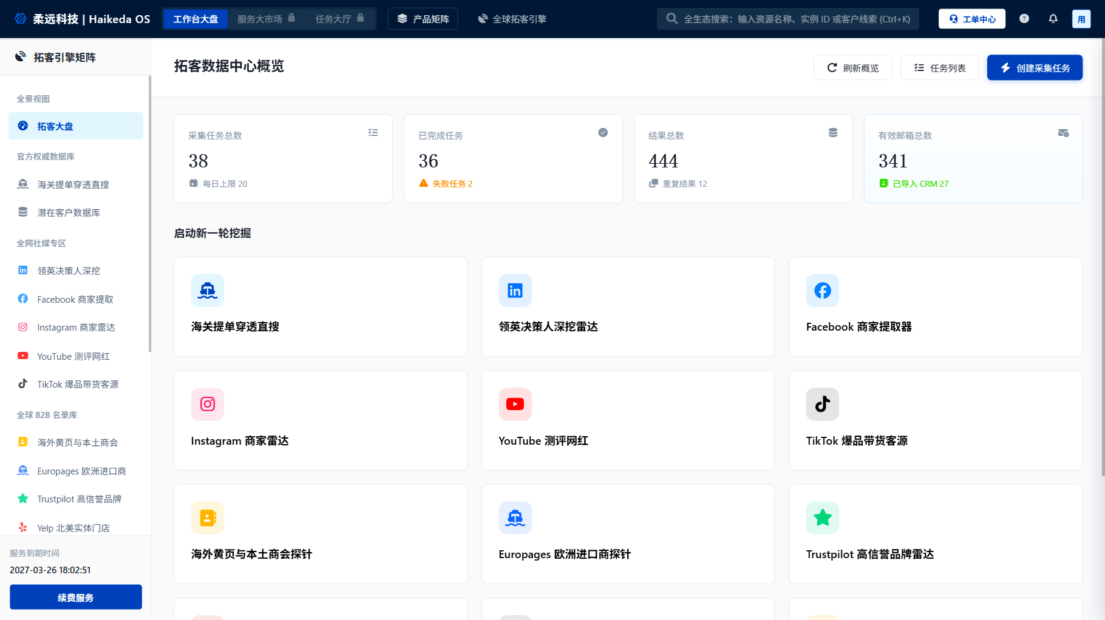Click the Facebook icon on 商家提取器 card

tap(823, 291)
